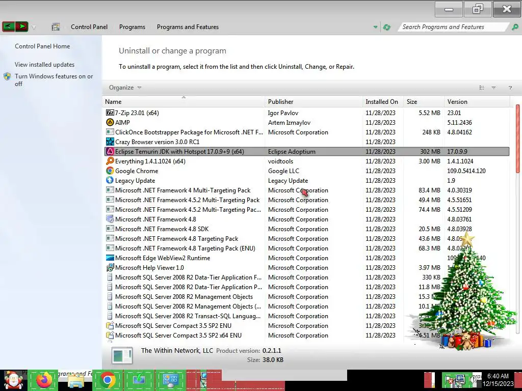The width and height of the screenshot is (522, 391).
Task: Click the Legacy Update icon
Action: click(110, 180)
